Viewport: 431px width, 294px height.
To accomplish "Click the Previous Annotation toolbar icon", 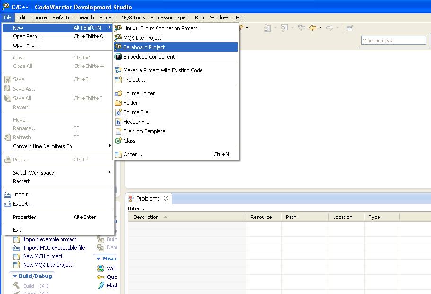I will [284, 28].
